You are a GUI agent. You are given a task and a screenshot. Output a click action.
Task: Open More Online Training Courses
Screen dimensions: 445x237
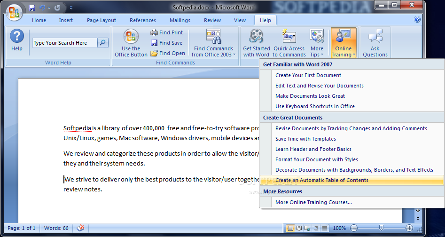click(352, 202)
